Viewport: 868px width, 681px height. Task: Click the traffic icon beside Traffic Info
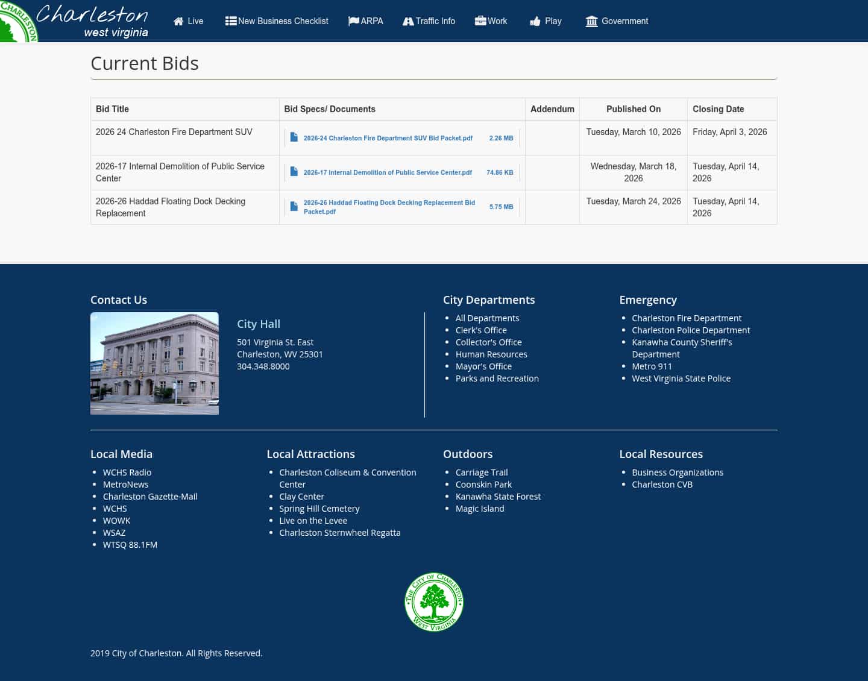pyautogui.click(x=409, y=21)
